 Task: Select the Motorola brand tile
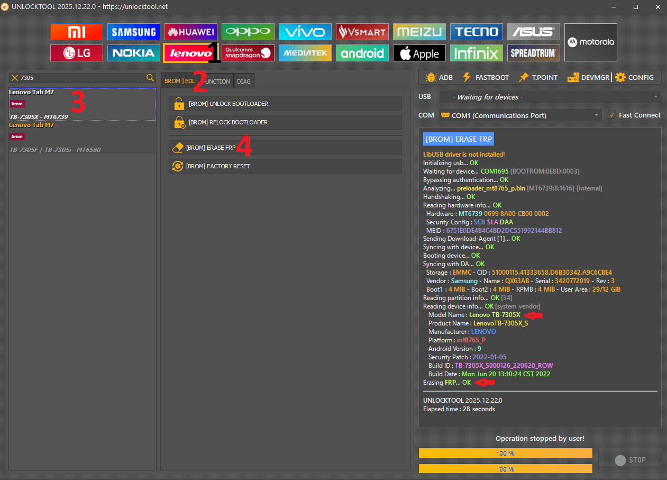[x=590, y=42]
